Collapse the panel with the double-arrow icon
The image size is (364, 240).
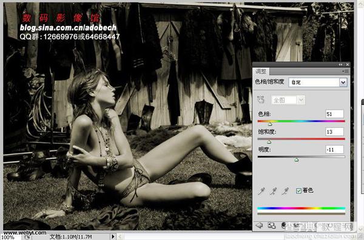click(340, 65)
